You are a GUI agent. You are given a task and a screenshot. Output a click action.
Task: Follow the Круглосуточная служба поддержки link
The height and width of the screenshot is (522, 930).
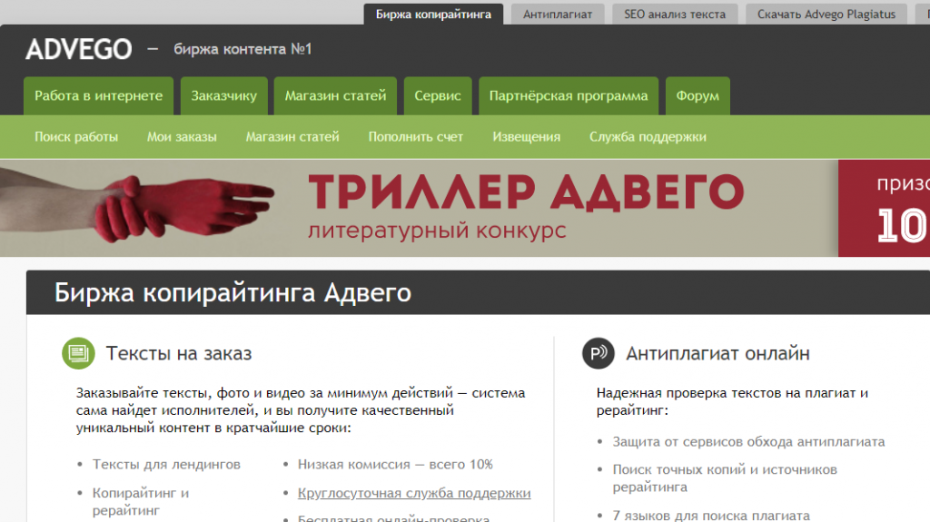click(414, 493)
